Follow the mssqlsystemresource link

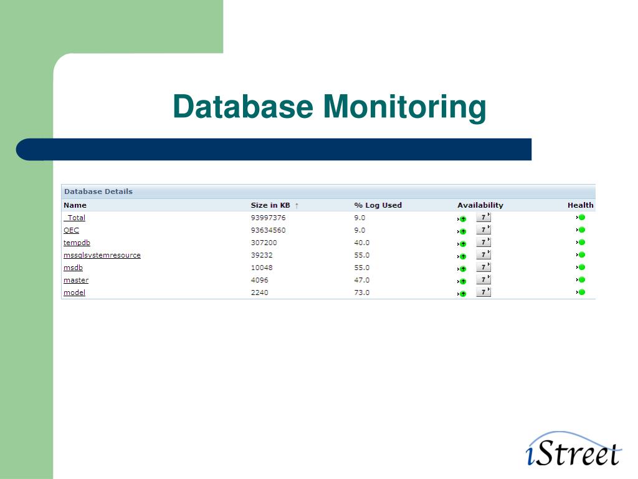click(x=102, y=255)
